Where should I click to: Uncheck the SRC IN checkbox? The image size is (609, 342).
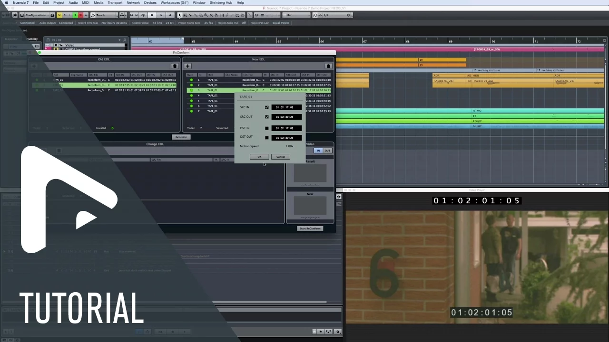tap(266, 107)
